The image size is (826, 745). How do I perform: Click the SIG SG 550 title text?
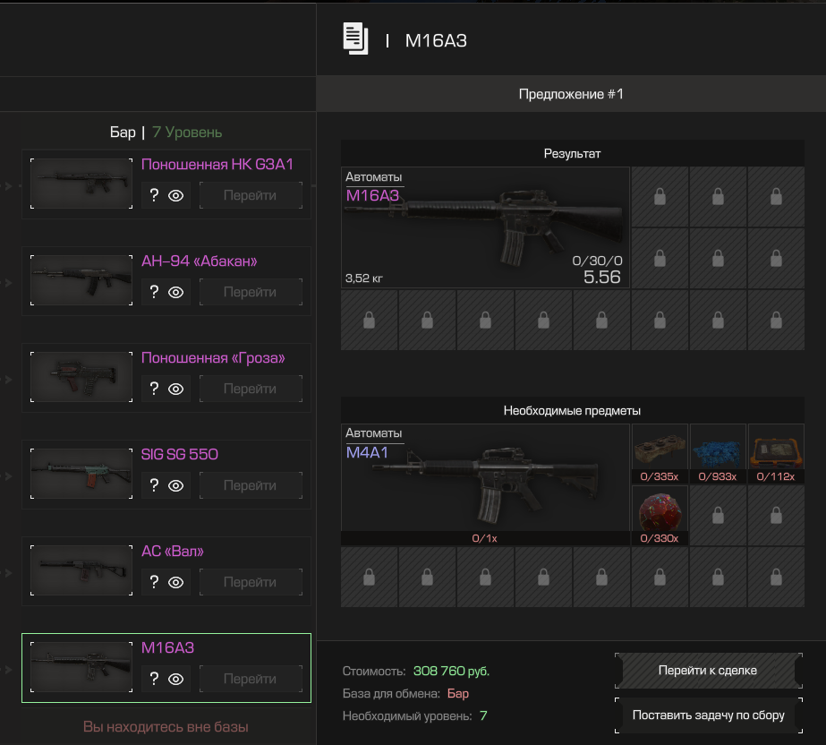click(x=180, y=454)
